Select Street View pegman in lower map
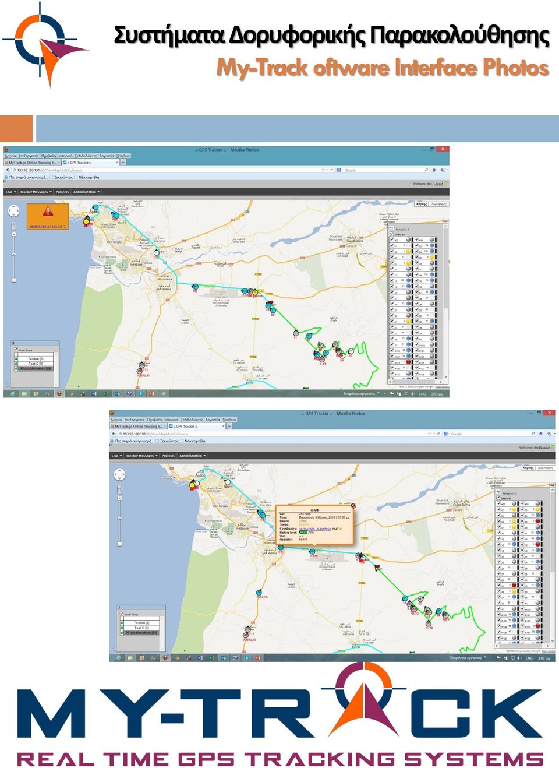Image resolution: width=559 pixels, height=768 pixels. pyautogui.click(x=119, y=489)
